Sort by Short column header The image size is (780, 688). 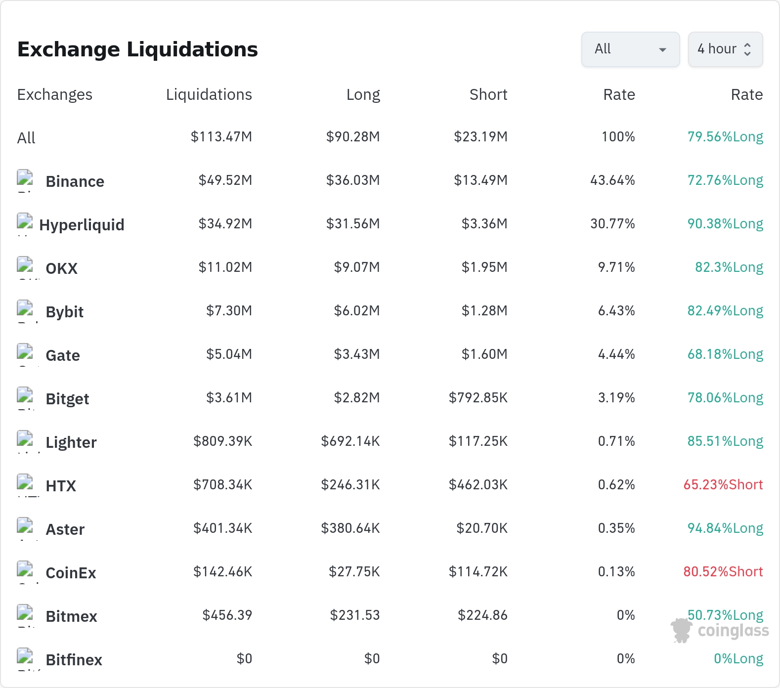(x=488, y=94)
